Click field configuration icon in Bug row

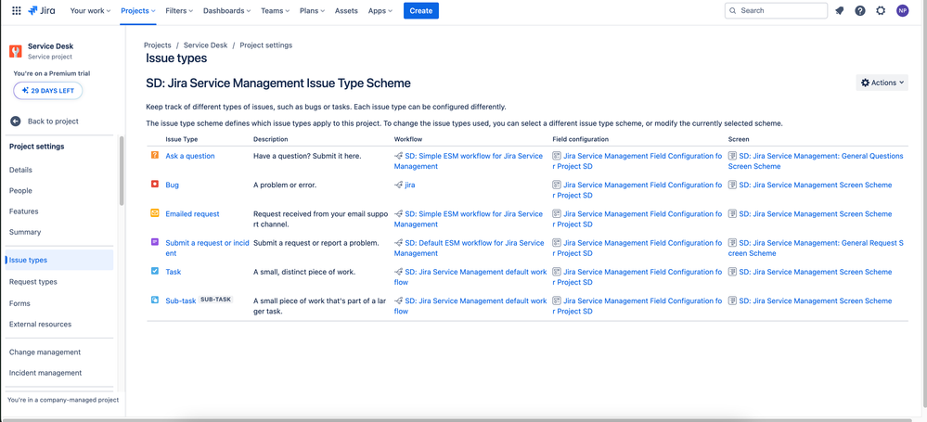click(x=557, y=185)
